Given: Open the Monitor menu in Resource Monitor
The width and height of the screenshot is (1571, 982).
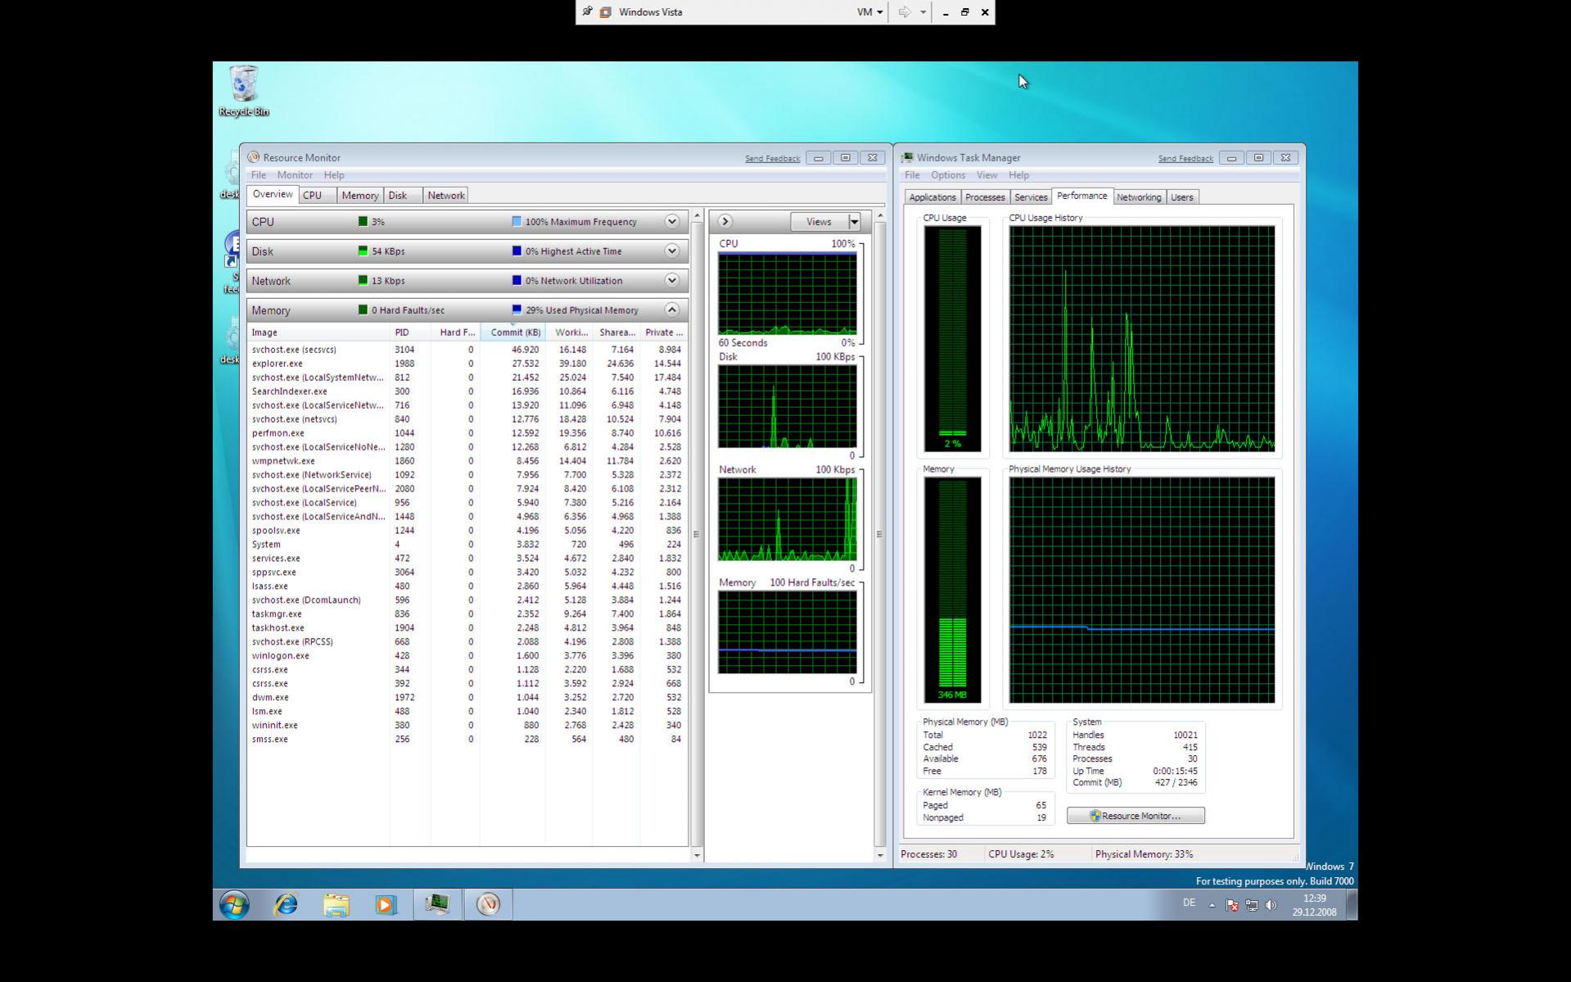Looking at the screenshot, I should 295,175.
